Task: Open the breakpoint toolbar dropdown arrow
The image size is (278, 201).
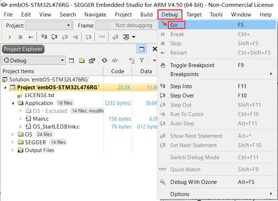Action: click(x=134, y=37)
